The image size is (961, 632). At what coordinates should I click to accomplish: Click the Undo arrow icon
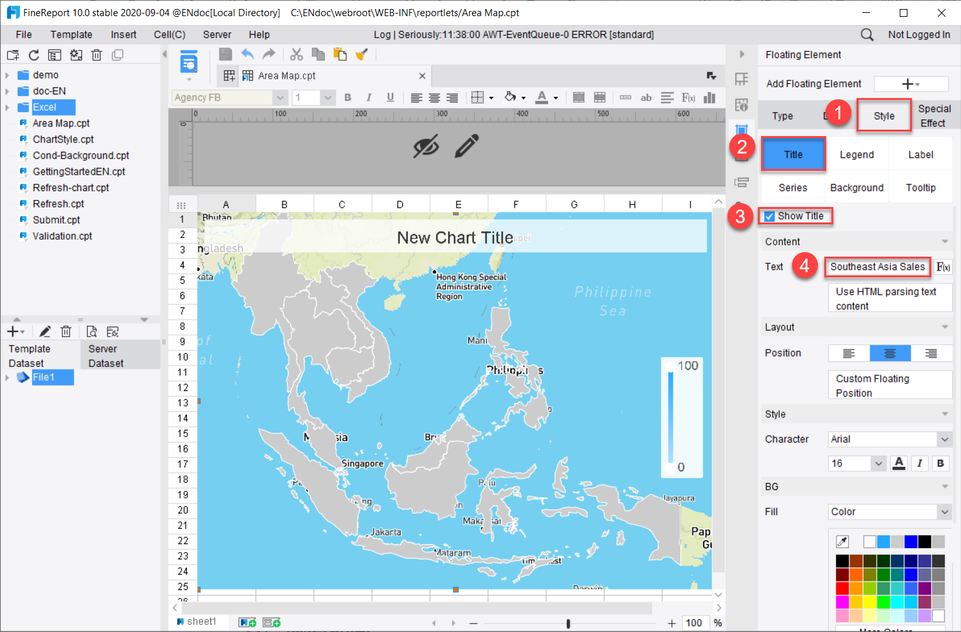248,54
